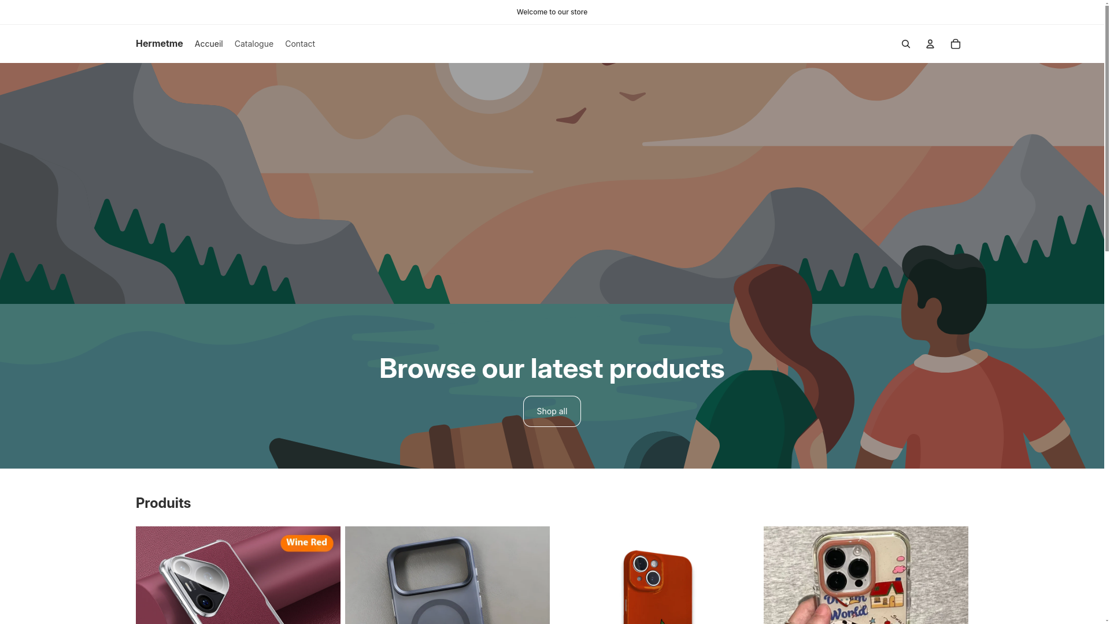Viewport: 1110px width, 624px height.
Task: Go to the Accueil menu item
Action: tap(209, 44)
